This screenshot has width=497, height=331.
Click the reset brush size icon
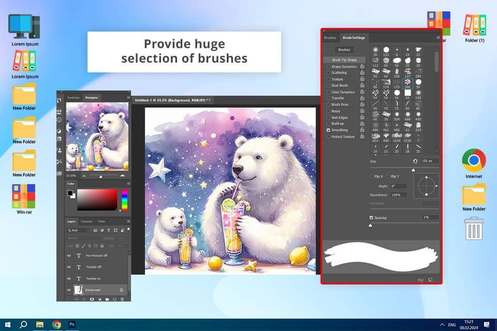(415, 161)
